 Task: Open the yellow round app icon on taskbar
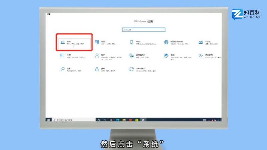pyautogui.click(x=137, y=120)
